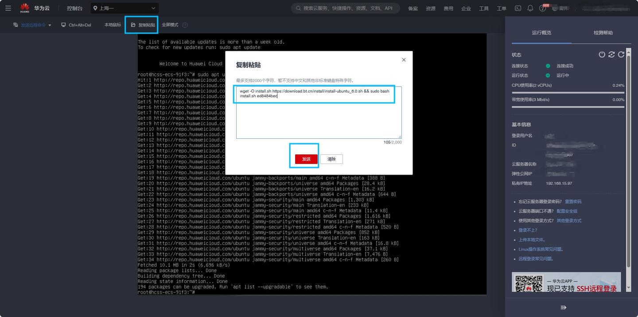Launch the CloudShell terminal icon
This screenshot has height=317, width=638.
(517, 8)
